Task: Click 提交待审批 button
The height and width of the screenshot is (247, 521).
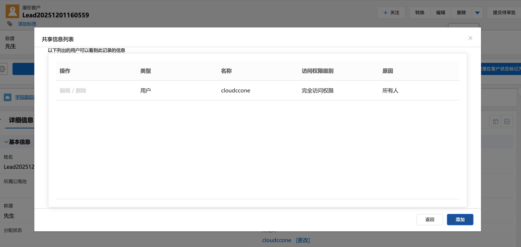Action: pyautogui.click(x=504, y=13)
